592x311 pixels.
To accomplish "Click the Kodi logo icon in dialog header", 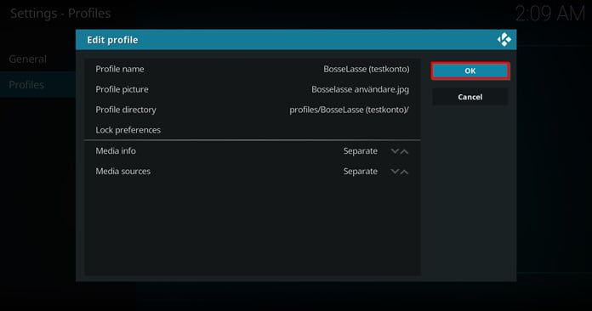I will pos(504,40).
